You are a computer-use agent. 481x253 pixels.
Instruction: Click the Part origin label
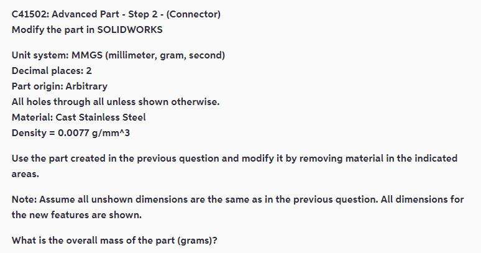click(37, 86)
